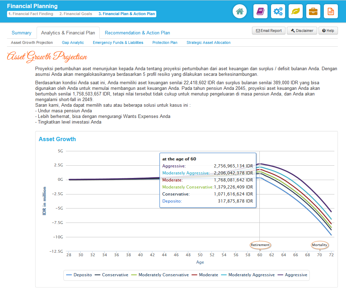Screen dimensions: 346x291
Task: Go to step 1 Financial Fact Finding
Action: click(x=31, y=14)
